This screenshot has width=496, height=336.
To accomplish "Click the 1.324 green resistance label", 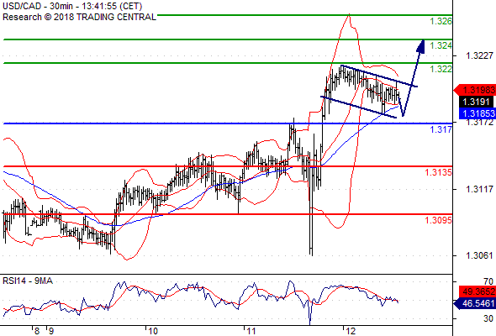I will point(441,45).
